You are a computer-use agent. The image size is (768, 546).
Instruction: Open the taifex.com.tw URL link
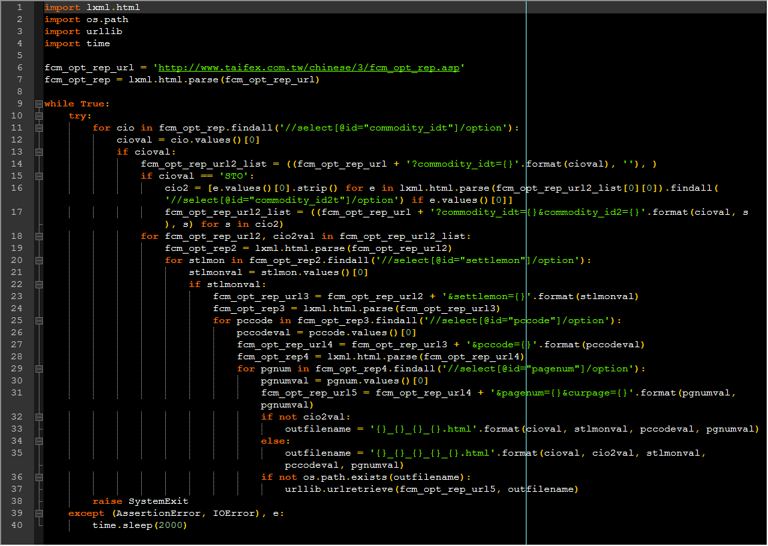(x=309, y=68)
